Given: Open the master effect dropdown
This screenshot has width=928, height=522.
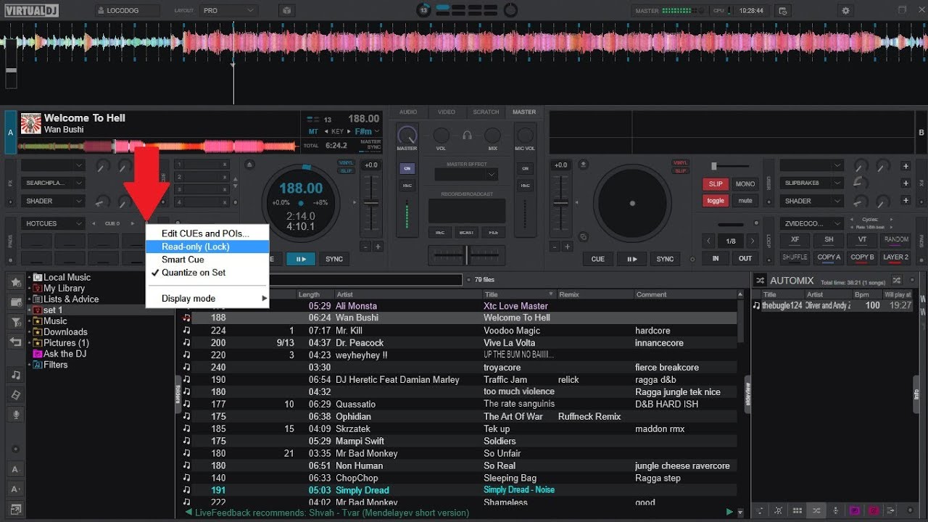Looking at the screenshot, I should 466,175.
